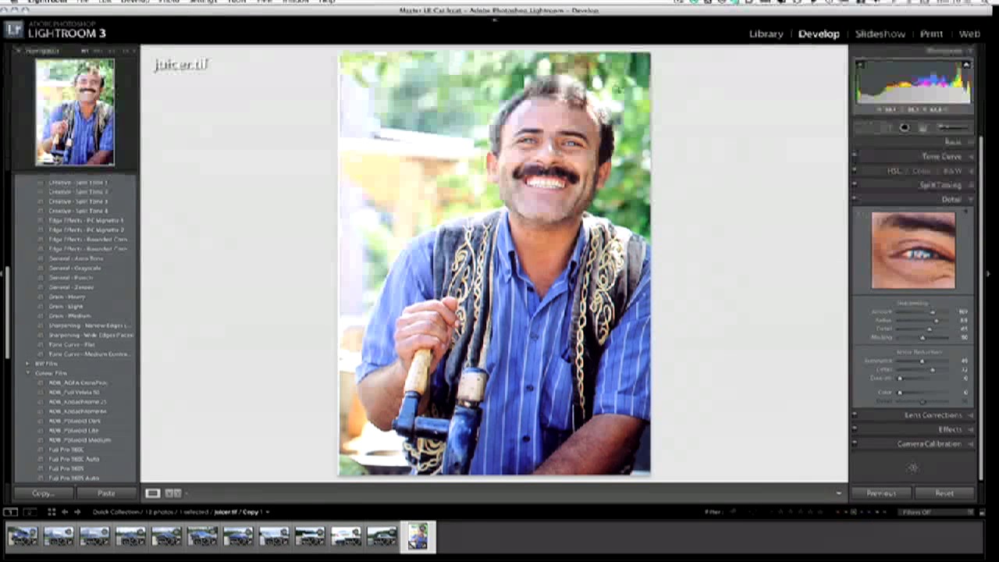This screenshot has width=999, height=562.
Task: Select the Graduated Filter tool
Action: point(923,128)
